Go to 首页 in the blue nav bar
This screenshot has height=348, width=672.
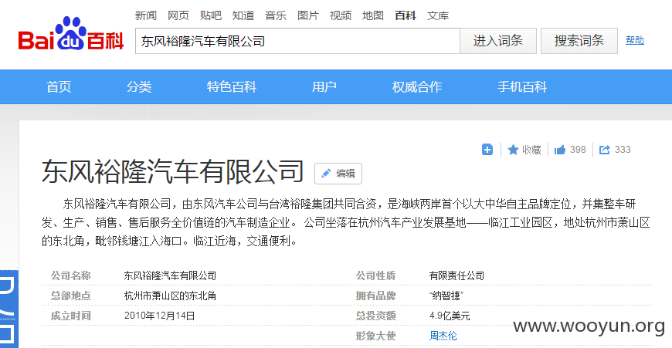[59, 87]
